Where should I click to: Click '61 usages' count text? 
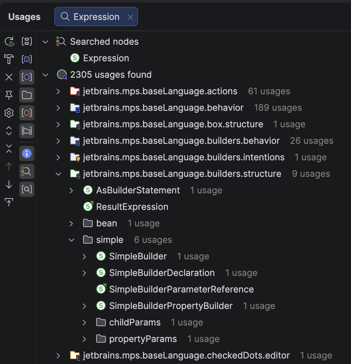tap(269, 91)
